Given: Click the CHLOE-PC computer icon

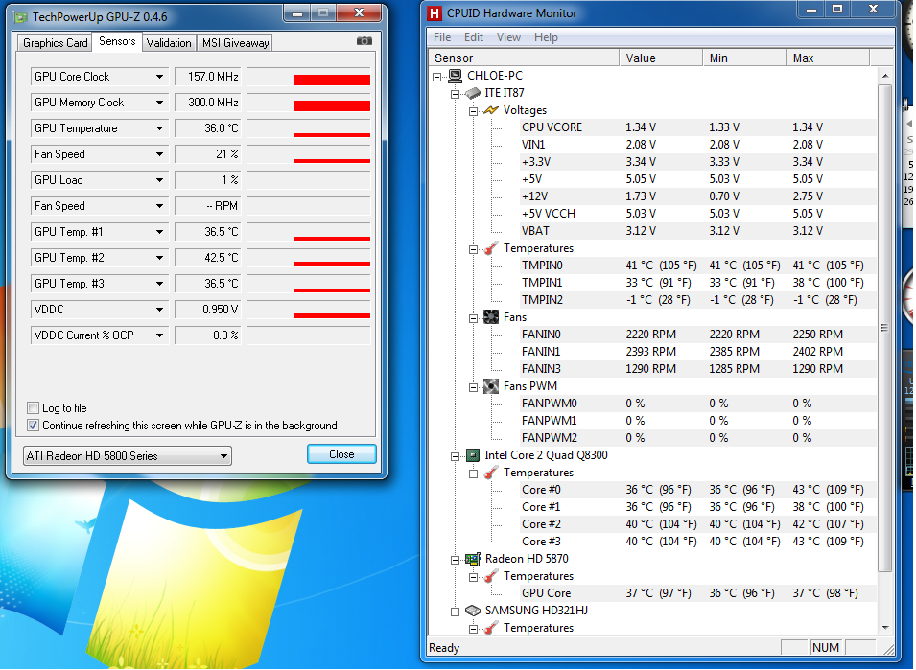Looking at the screenshot, I should (x=455, y=76).
